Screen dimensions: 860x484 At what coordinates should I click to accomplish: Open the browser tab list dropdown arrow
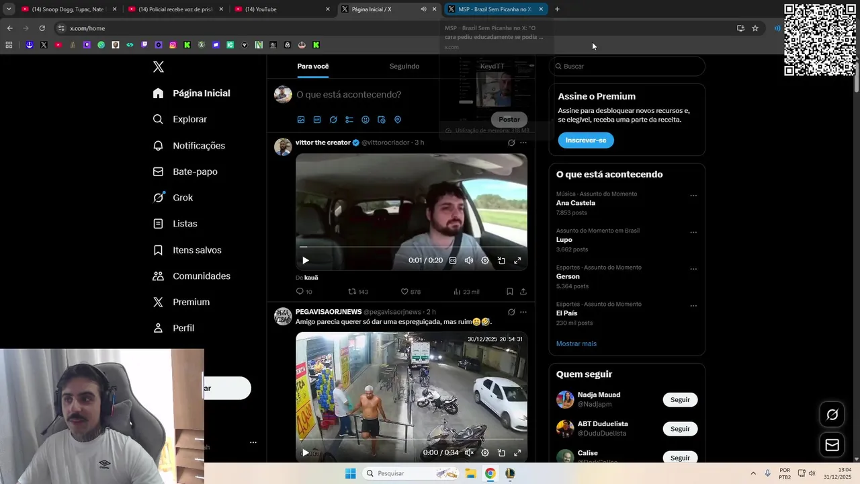tap(8, 9)
